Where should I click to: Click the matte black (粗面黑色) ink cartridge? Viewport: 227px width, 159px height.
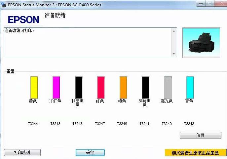coord(79,87)
